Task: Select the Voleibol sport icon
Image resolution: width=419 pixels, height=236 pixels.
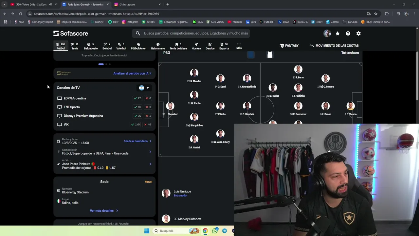Action: click(121, 46)
